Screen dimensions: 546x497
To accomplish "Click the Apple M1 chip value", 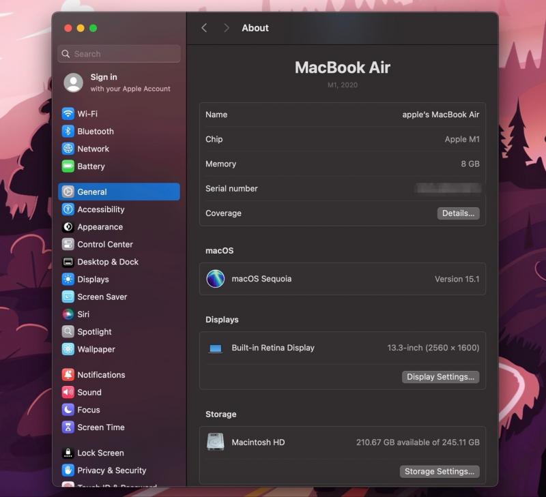I will coord(462,139).
